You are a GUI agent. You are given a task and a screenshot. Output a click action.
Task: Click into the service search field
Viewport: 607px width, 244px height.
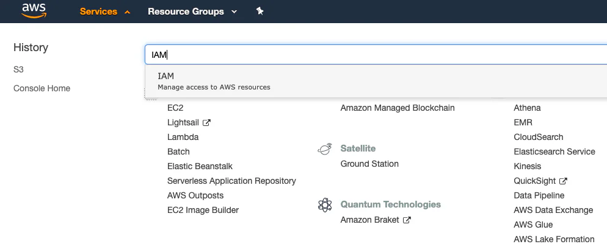376,54
